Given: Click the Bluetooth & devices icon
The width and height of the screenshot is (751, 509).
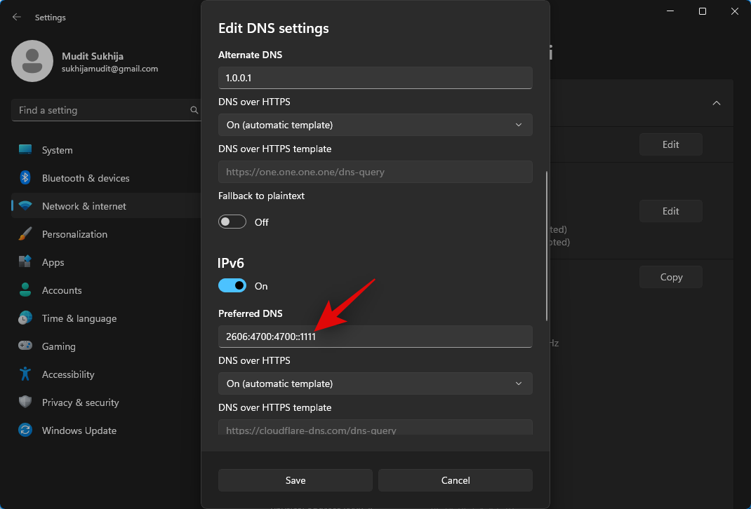Looking at the screenshot, I should (x=25, y=178).
